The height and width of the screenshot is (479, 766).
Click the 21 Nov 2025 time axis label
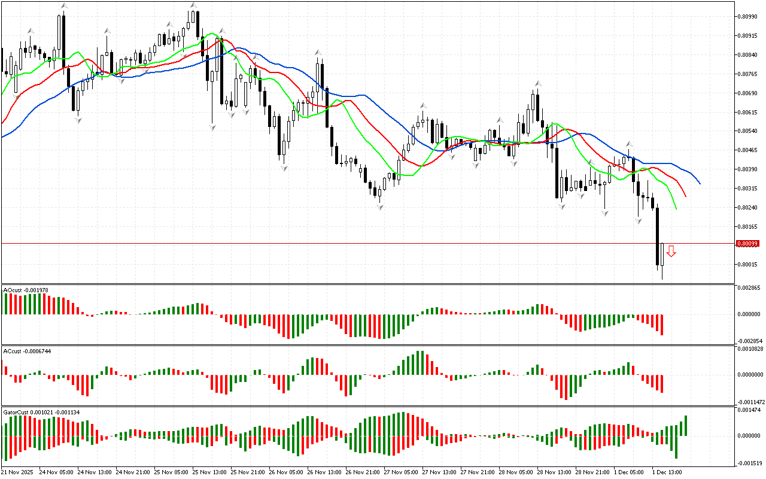18,472
